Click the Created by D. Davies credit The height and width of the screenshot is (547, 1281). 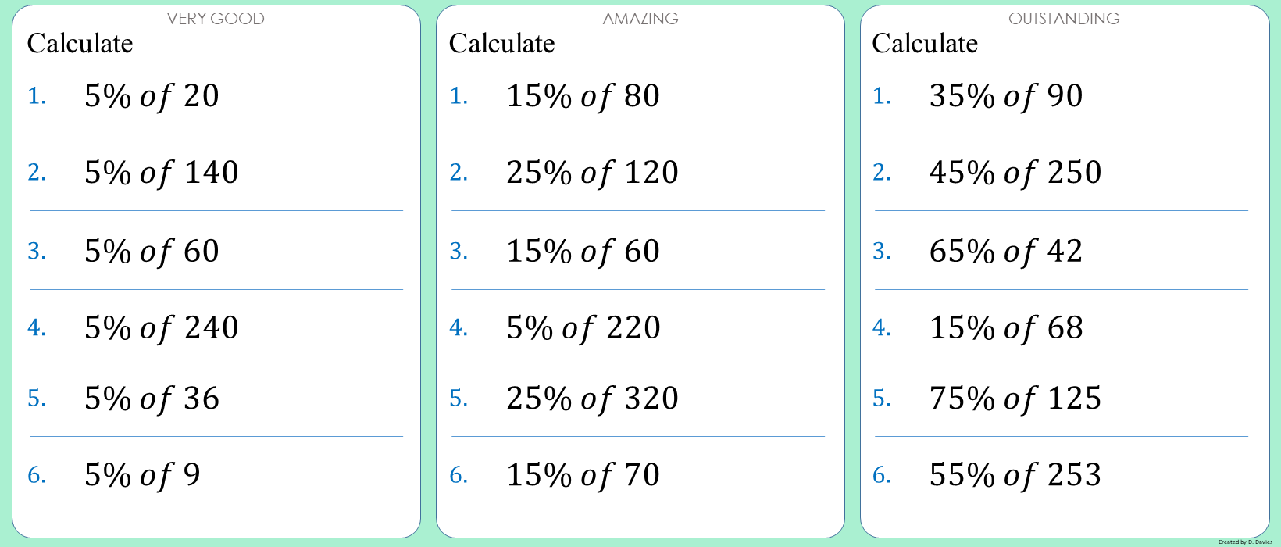tap(1245, 542)
